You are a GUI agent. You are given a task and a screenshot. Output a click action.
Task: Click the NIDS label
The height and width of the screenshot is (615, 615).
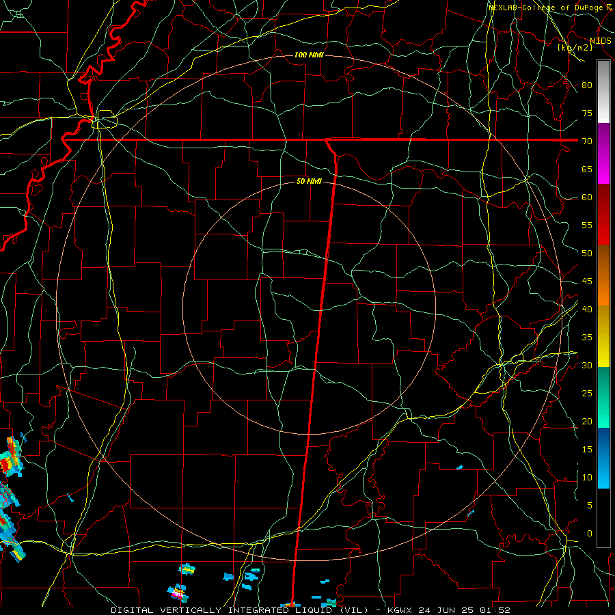pos(600,41)
